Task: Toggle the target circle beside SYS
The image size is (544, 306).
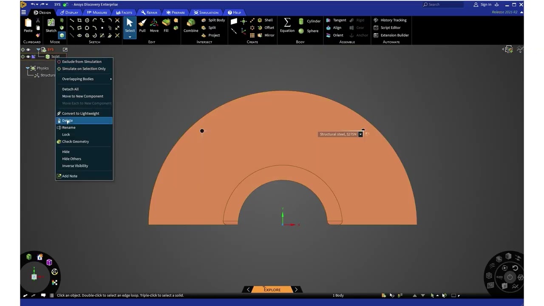Action: pos(23,50)
